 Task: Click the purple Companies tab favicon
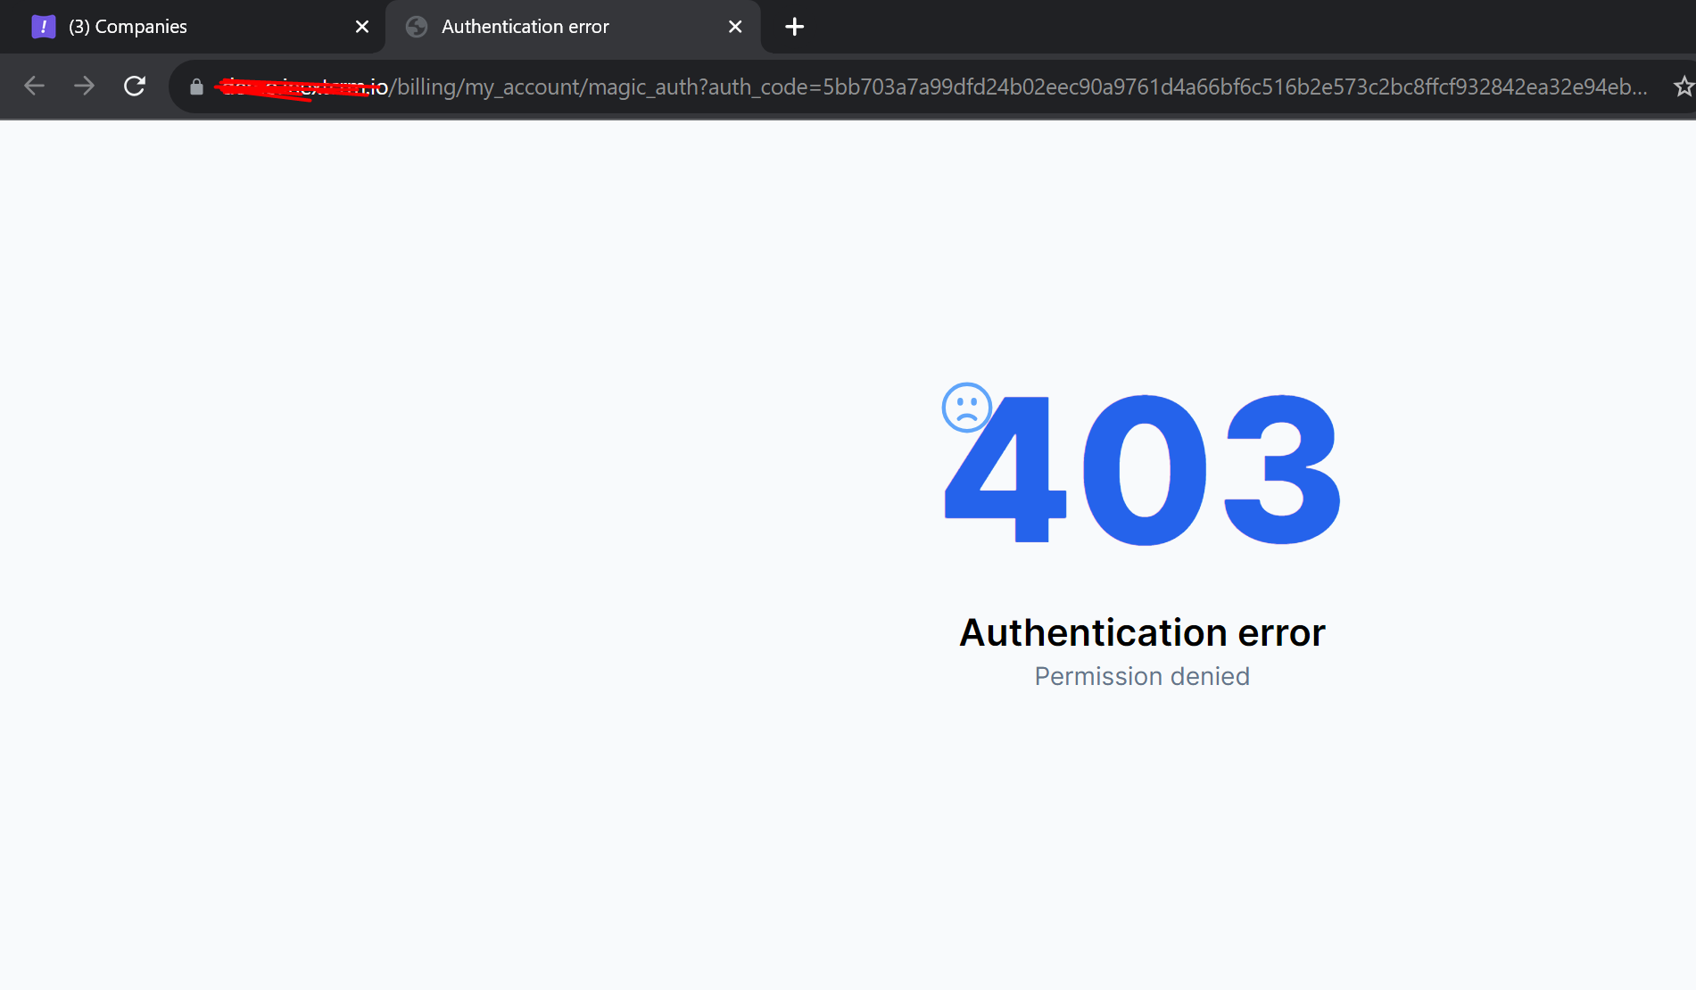point(43,27)
